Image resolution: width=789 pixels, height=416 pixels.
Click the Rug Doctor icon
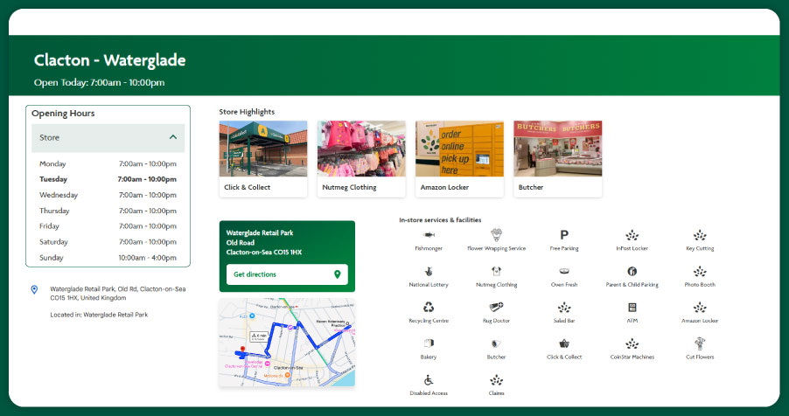pos(496,307)
